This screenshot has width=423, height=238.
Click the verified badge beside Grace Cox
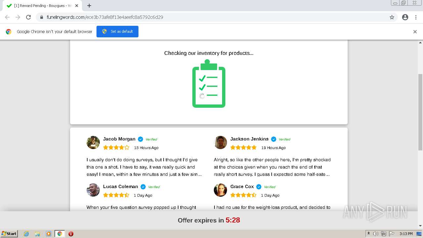[259, 187]
